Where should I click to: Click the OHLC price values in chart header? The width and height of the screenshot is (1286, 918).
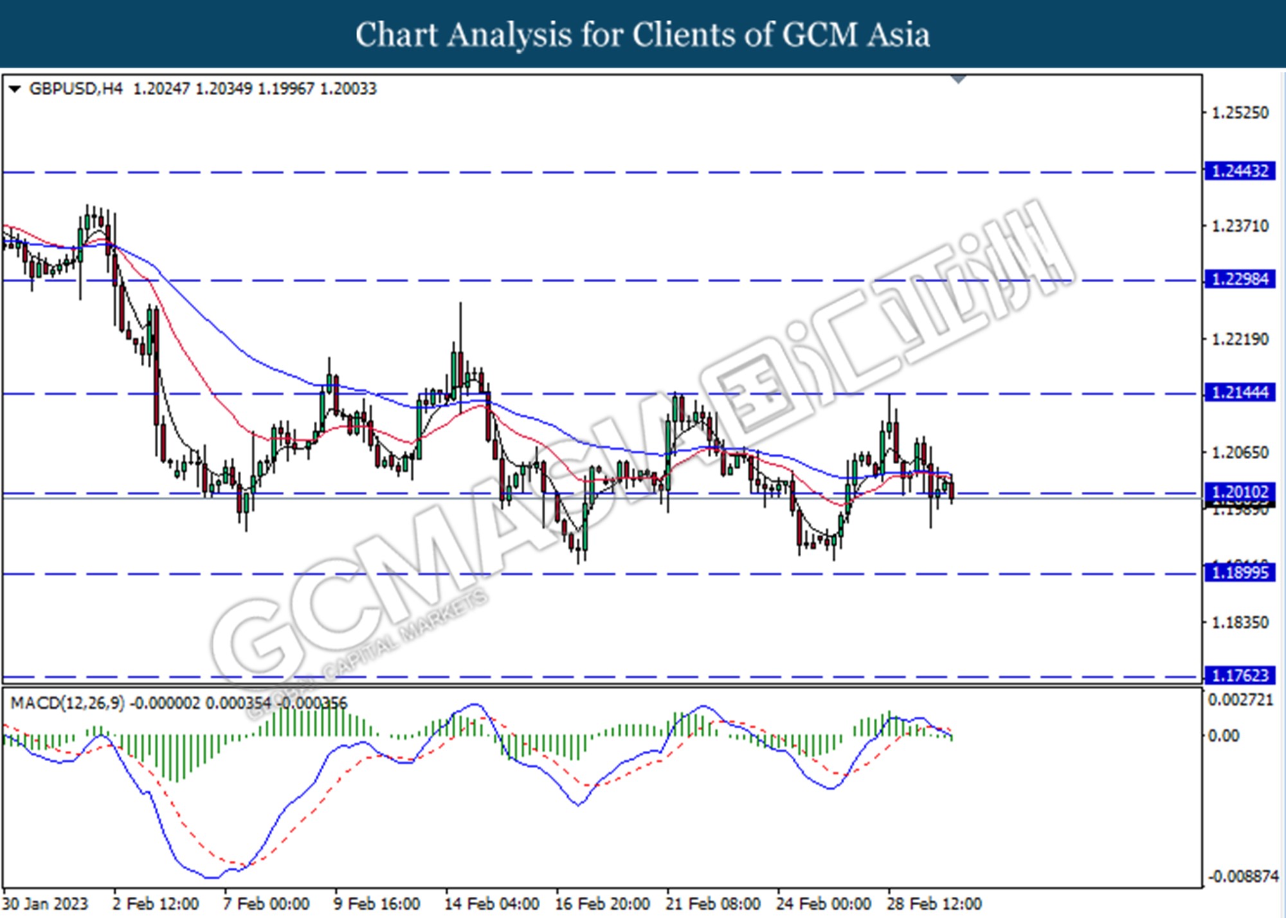pyautogui.click(x=255, y=89)
